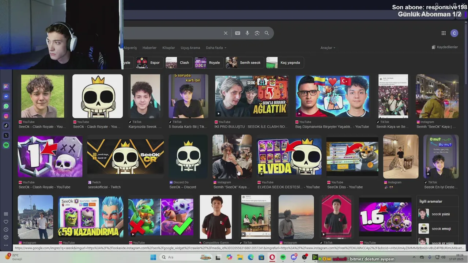Switch to the Uçuş Arama tab

coord(190,48)
